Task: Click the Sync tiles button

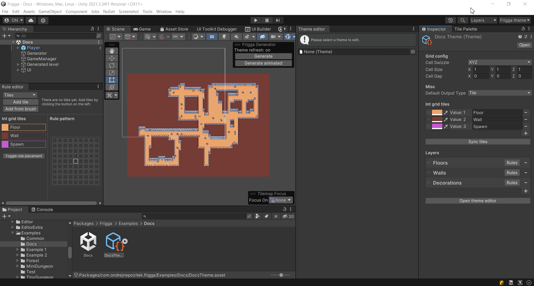Action: (x=478, y=142)
